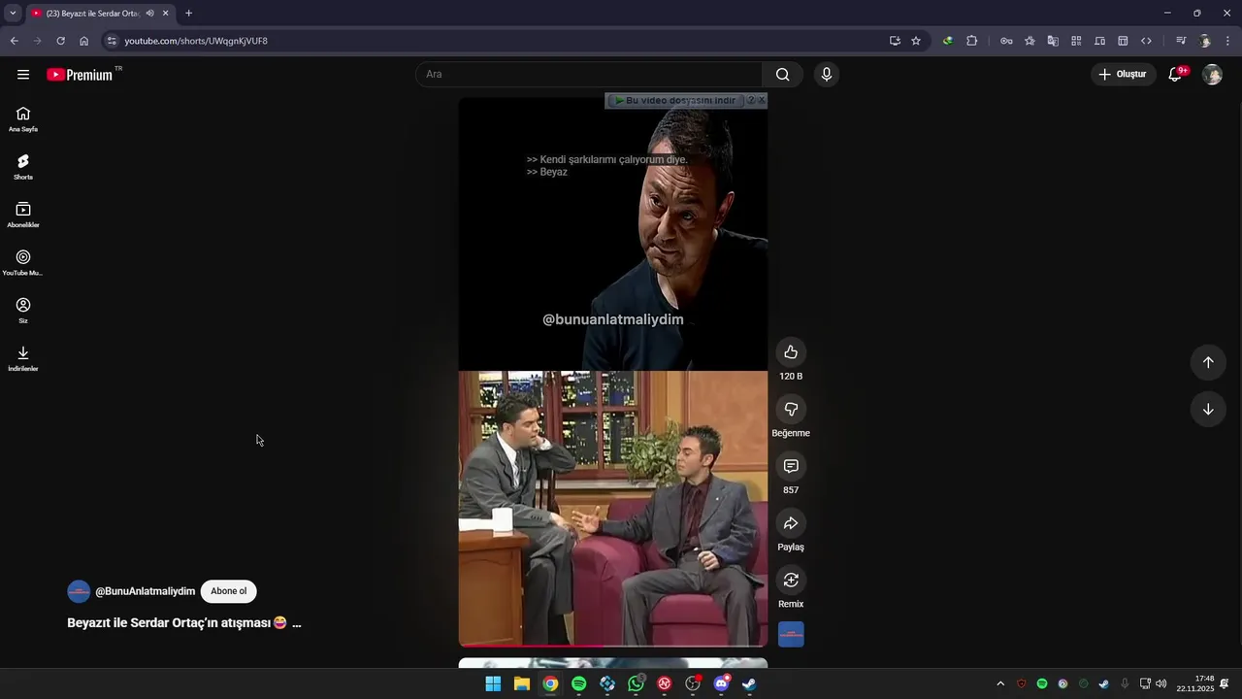Mute the tab via speaker icon
The image size is (1242, 699).
149,14
